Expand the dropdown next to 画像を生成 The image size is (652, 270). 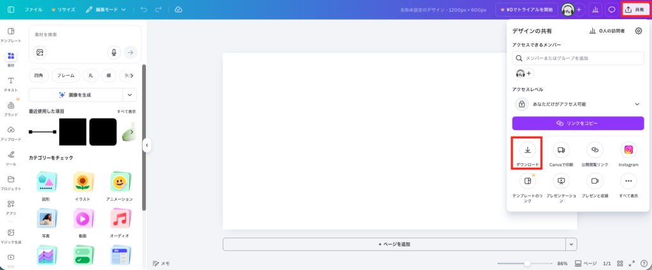click(x=130, y=95)
